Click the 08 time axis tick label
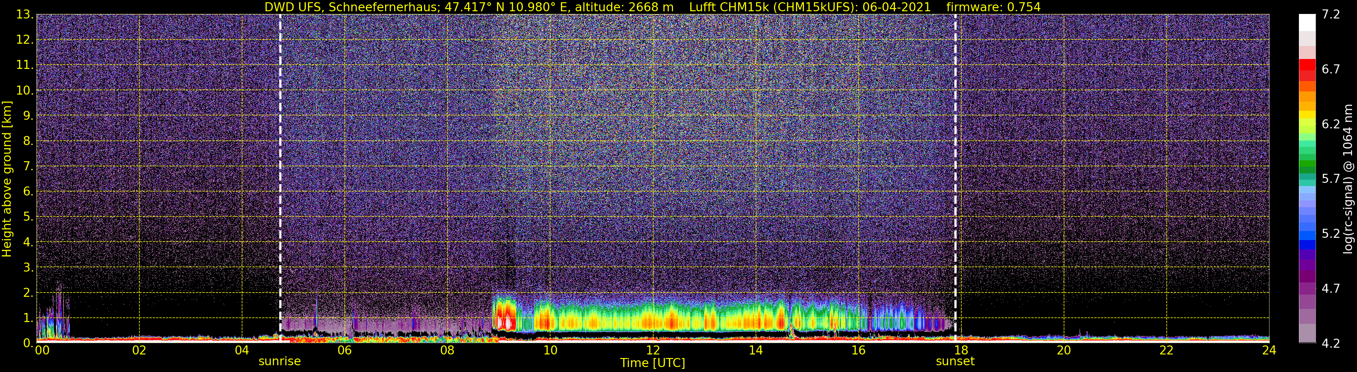Image resolution: width=1357 pixels, height=372 pixels. [447, 350]
